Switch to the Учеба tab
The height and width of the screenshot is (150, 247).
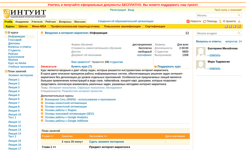pos(8,22)
